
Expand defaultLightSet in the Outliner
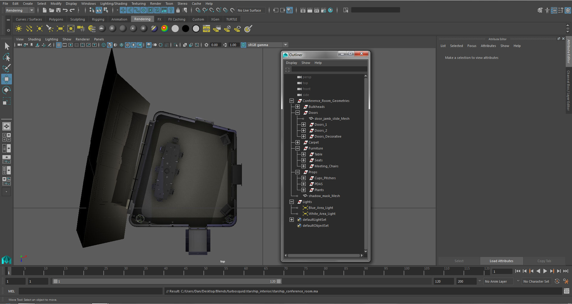pyautogui.click(x=292, y=220)
